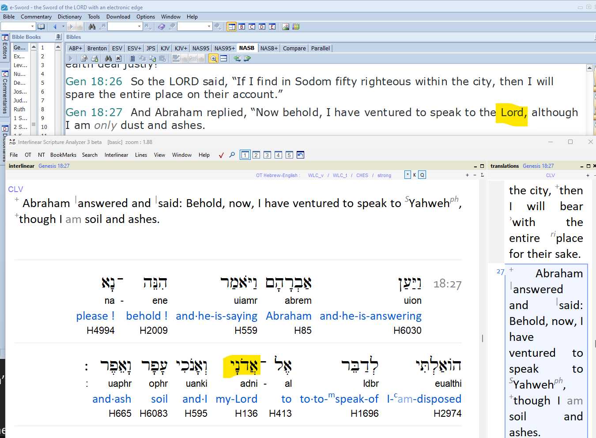
Task: Click the magnifier zoom icon in Bibles toolbar
Action: [213, 58]
